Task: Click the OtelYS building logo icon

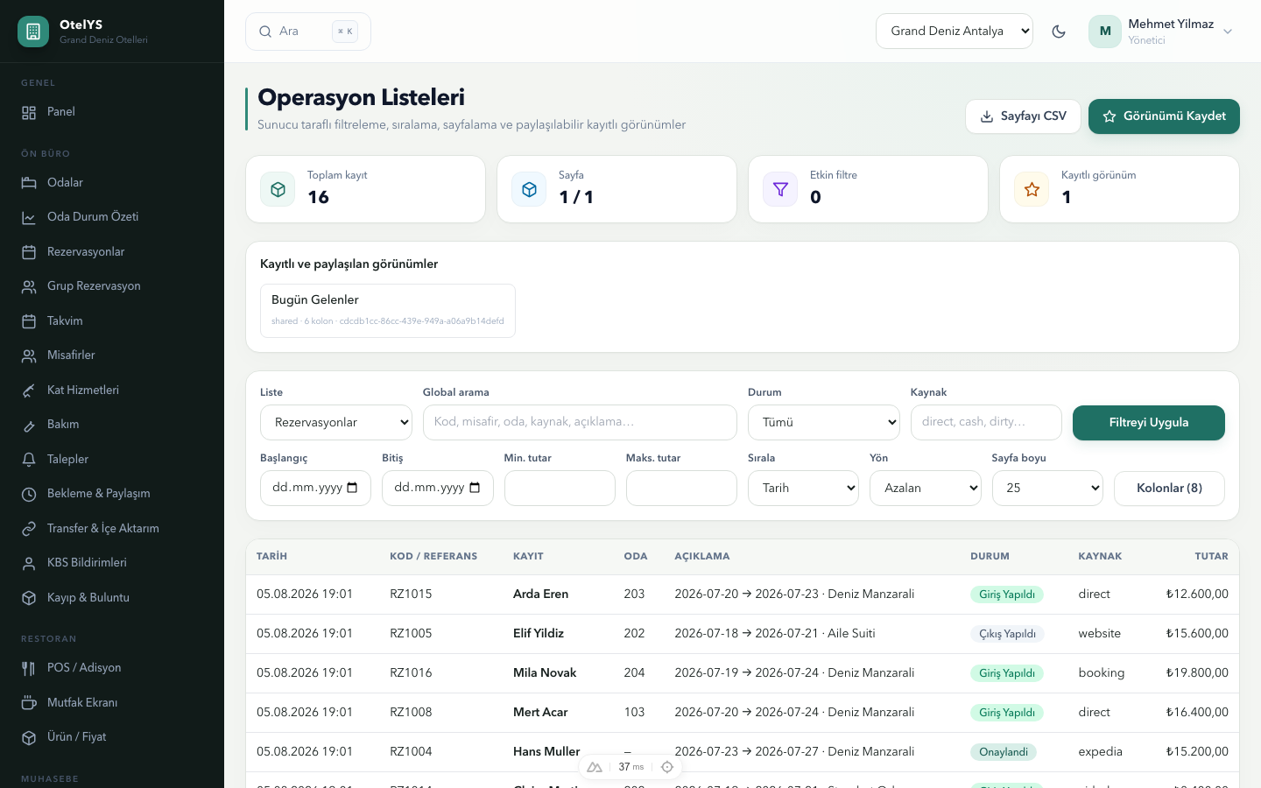Action: tap(33, 32)
